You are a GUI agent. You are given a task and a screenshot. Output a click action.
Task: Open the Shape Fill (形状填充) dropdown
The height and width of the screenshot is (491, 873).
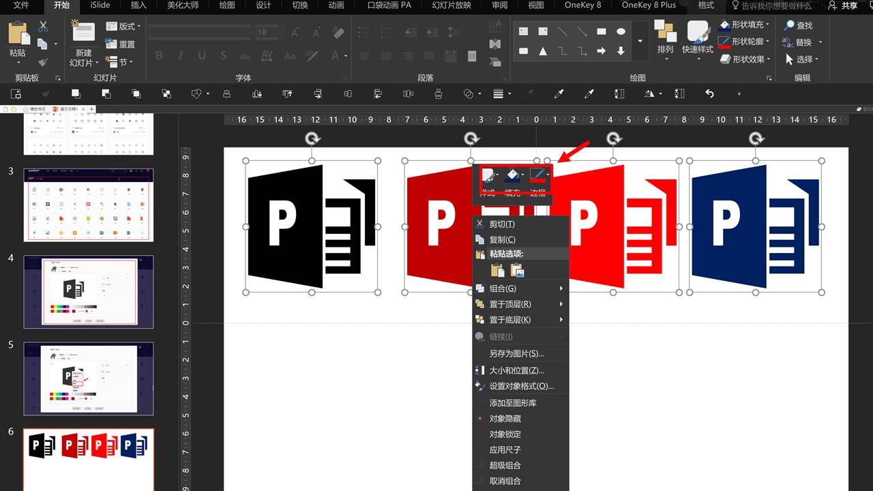(745, 25)
